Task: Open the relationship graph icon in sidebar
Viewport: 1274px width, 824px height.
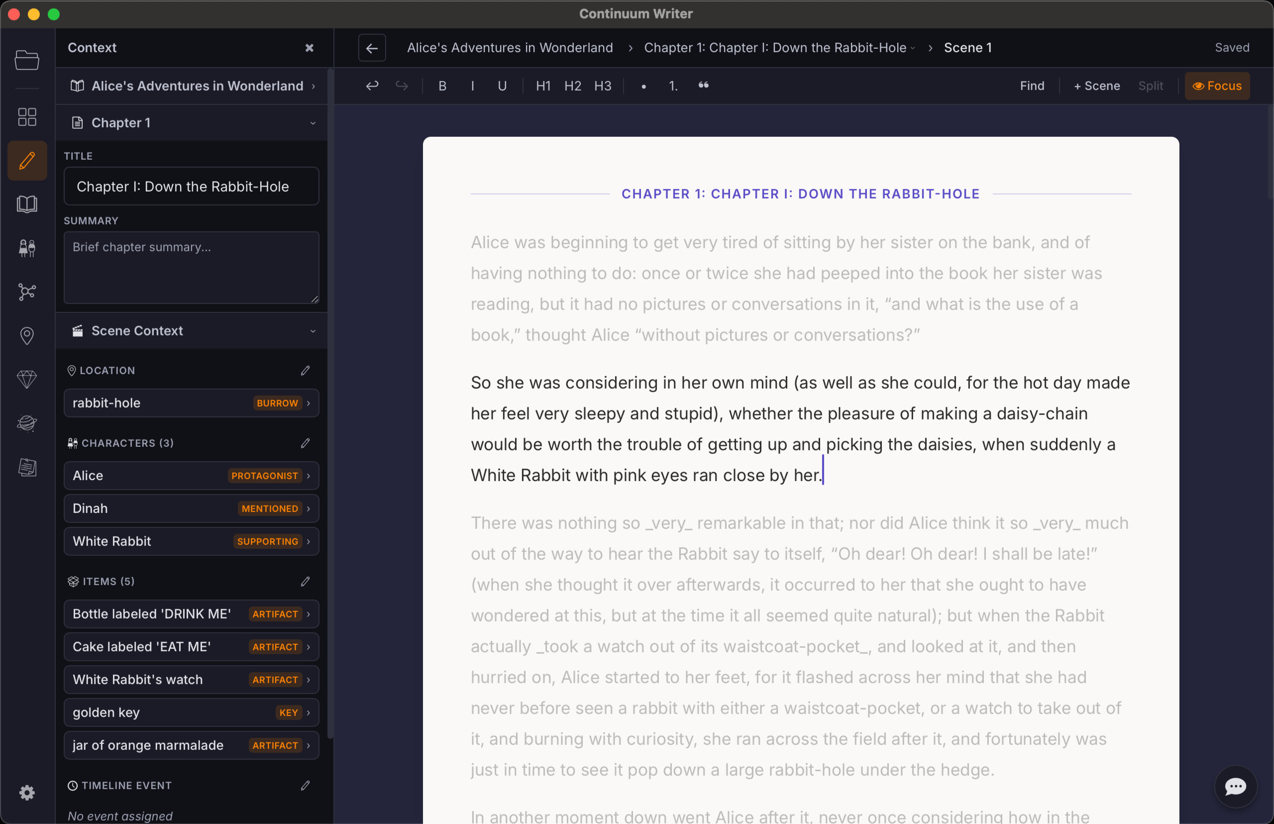Action: (27, 292)
